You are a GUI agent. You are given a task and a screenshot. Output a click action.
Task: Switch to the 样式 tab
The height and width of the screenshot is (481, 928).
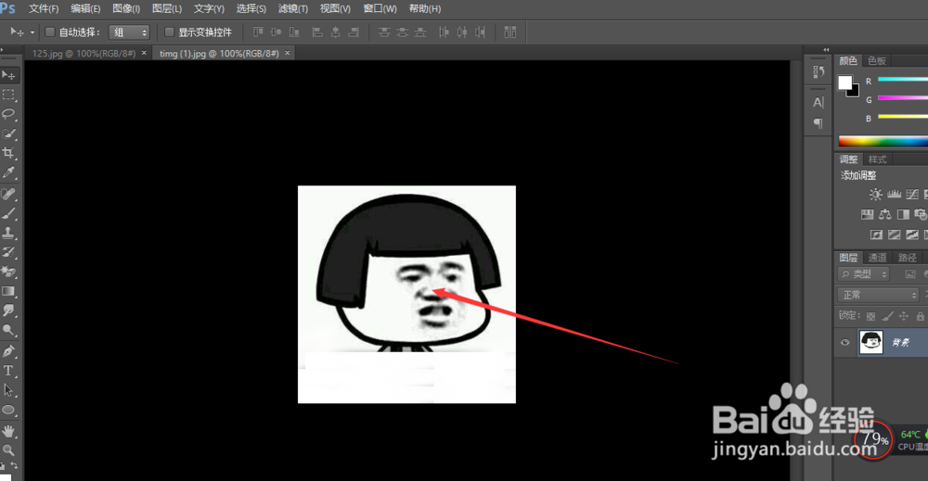(x=877, y=159)
